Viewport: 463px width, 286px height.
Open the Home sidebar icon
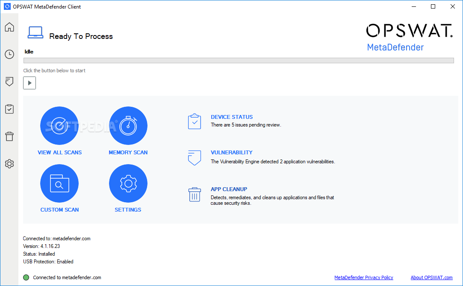coord(9,27)
